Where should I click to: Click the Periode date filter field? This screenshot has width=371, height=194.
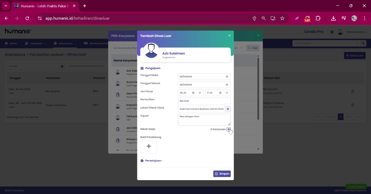33,66
